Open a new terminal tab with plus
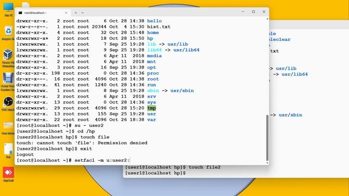Screen dimensions: 349x196 click(76, 13)
